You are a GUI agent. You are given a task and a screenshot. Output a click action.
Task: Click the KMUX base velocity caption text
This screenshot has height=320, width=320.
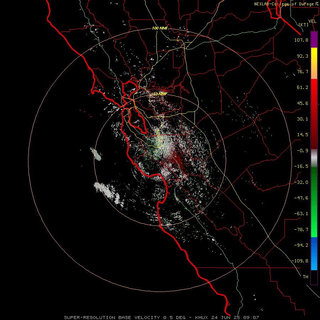(161, 318)
